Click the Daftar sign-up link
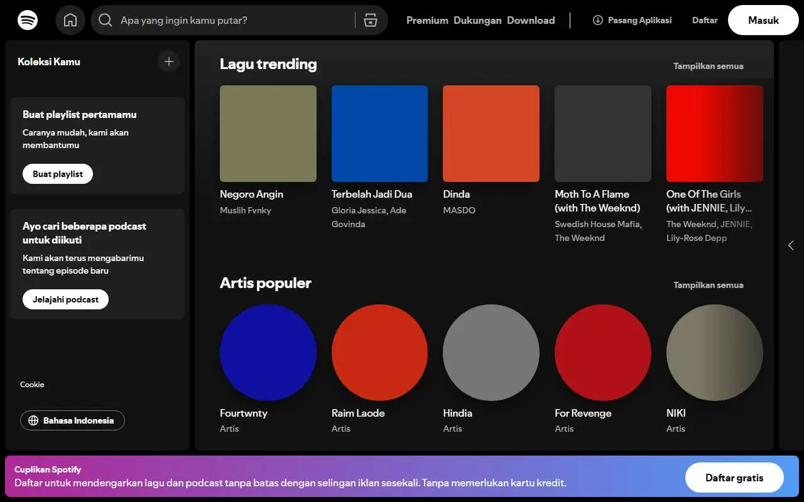The height and width of the screenshot is (502, 804). 705,20
